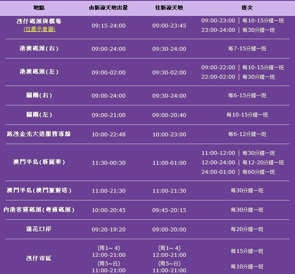Select the 每20分鐘一班 frequency cell

(x=247, y=229)
